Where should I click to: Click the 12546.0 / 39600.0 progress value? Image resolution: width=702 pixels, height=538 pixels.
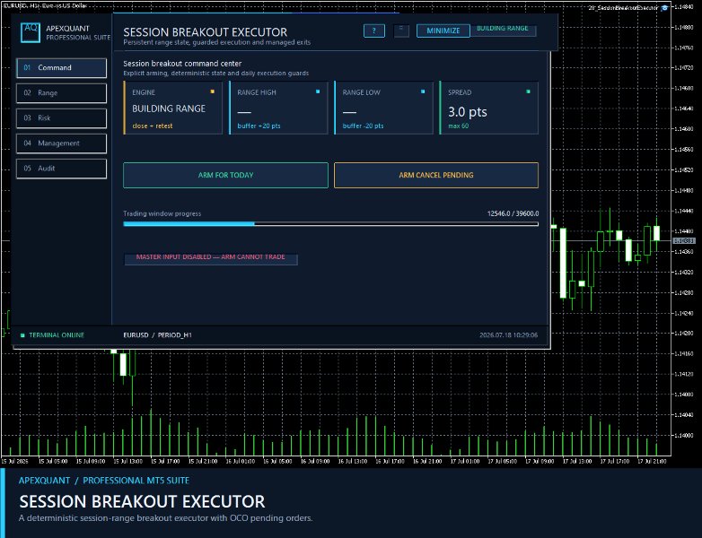[513, 213]
